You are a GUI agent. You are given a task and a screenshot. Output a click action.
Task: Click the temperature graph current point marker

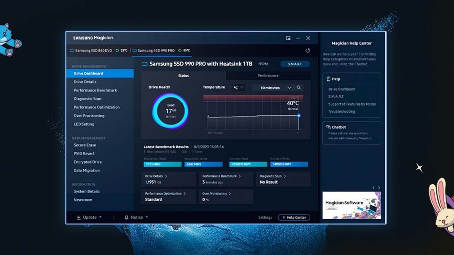pos(298,116)
